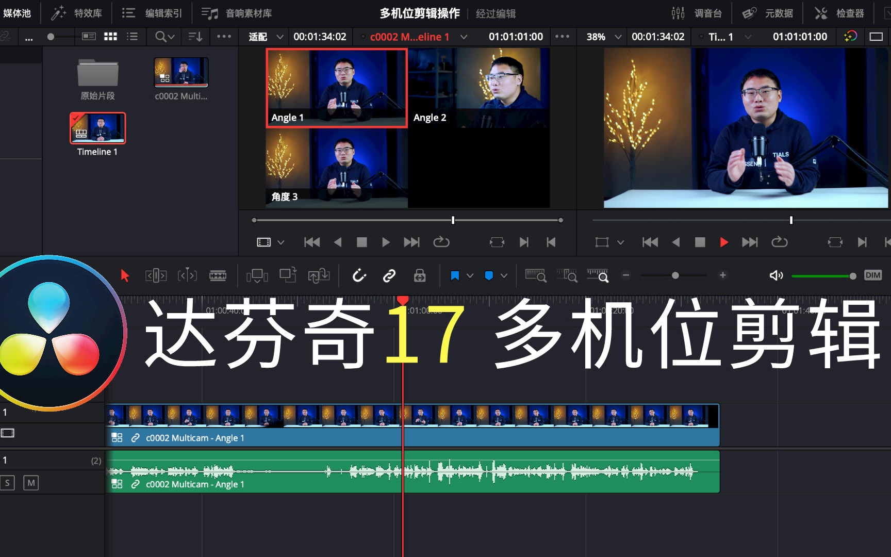Switch media pool to thumbnail grid view
The height and width of the screenshot is (557, 891).
click(x=110, y=37)
